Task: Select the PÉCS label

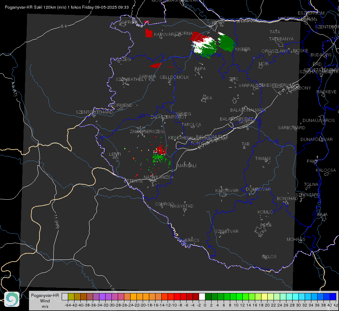Action: click(266, 225)
